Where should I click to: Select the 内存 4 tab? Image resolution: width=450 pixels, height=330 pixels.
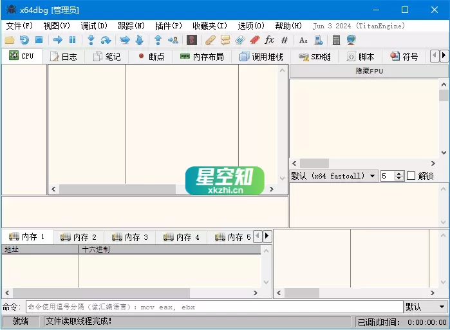182,237
